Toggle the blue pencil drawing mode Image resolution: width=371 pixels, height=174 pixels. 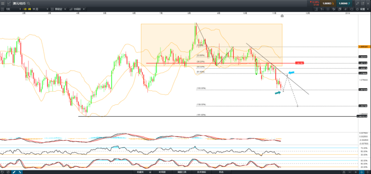click(x=14, y=172)
